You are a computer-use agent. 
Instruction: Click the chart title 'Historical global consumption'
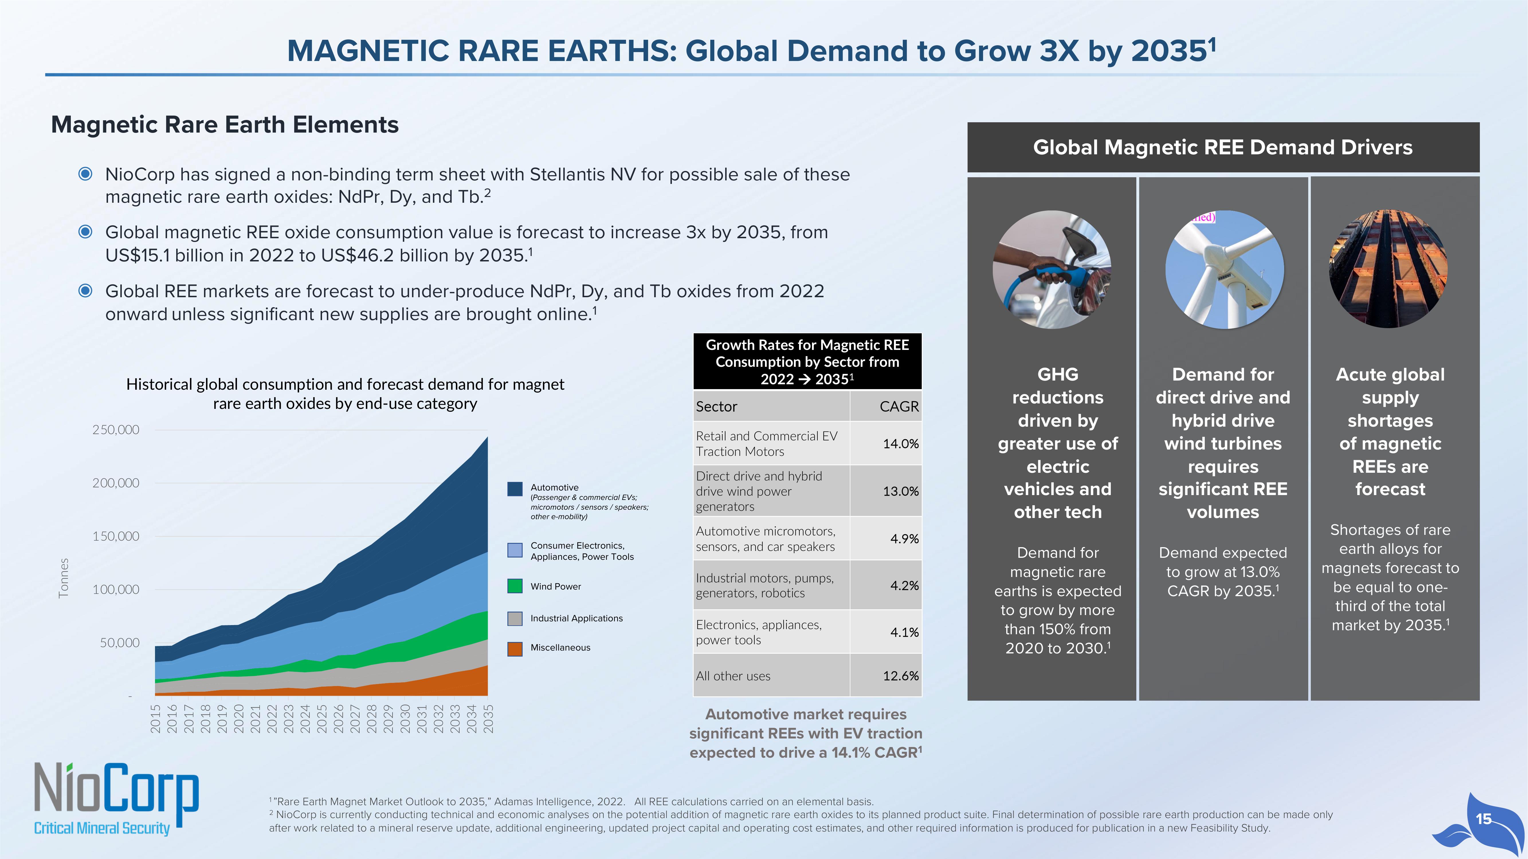pyautogui.click(x=345, y=394)
